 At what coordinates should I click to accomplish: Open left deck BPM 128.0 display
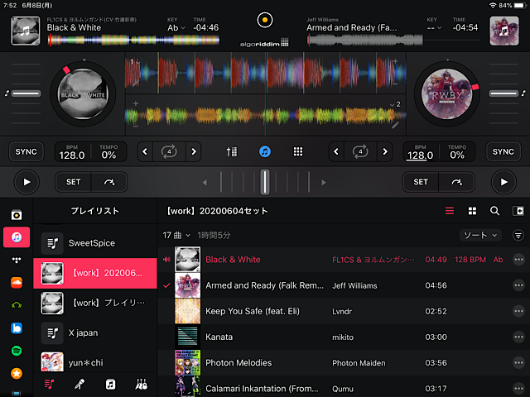click(72, 152)
